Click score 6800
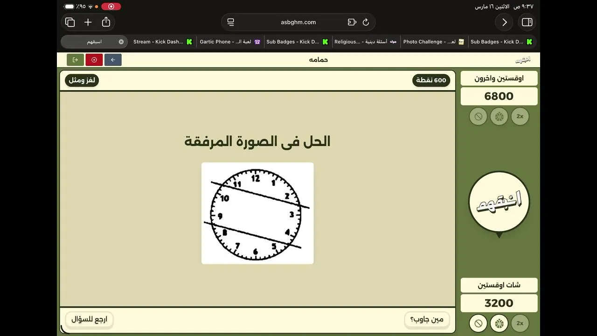 [499, 96]
